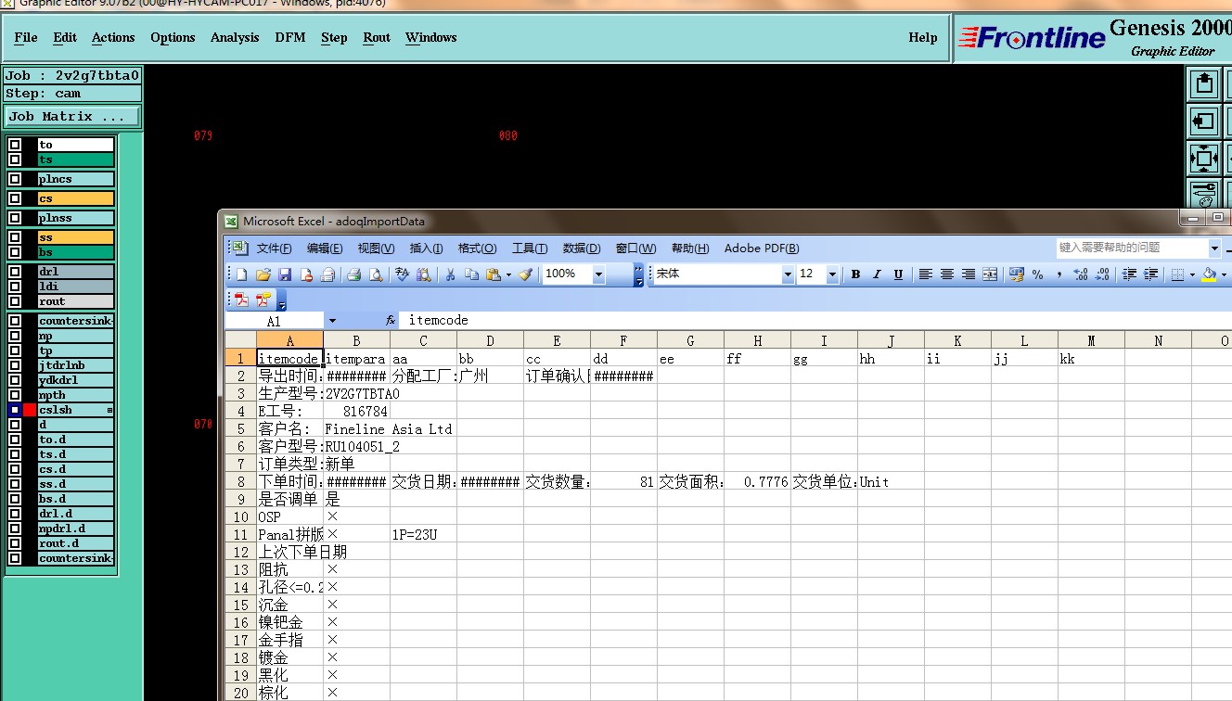The image size is (1232, 701).
Task: Click the first Adobe PDF convert icon
Action: click(242, 300)
